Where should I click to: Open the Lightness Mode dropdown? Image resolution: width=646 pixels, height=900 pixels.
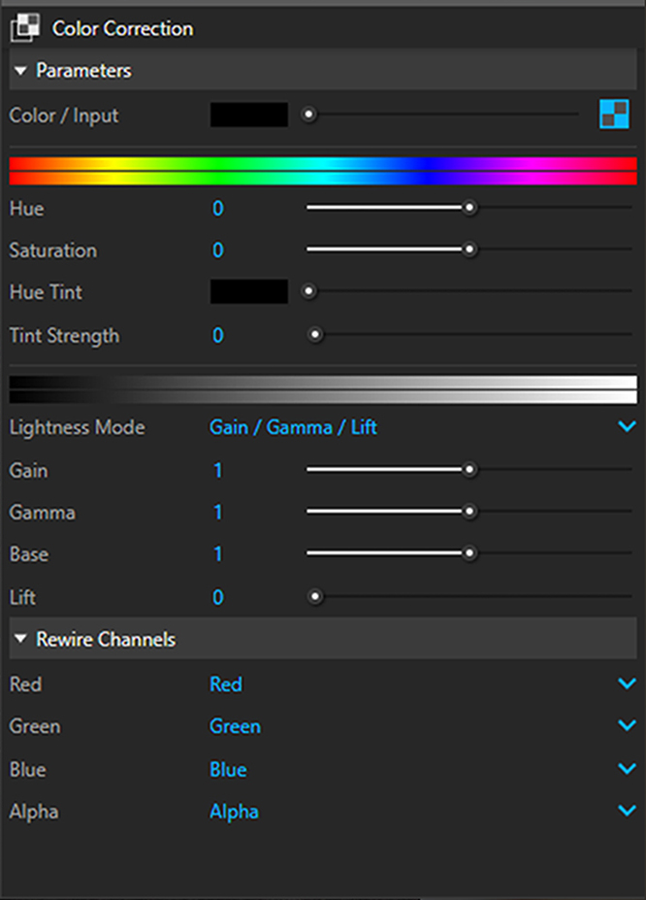click(x=627, y=427)
